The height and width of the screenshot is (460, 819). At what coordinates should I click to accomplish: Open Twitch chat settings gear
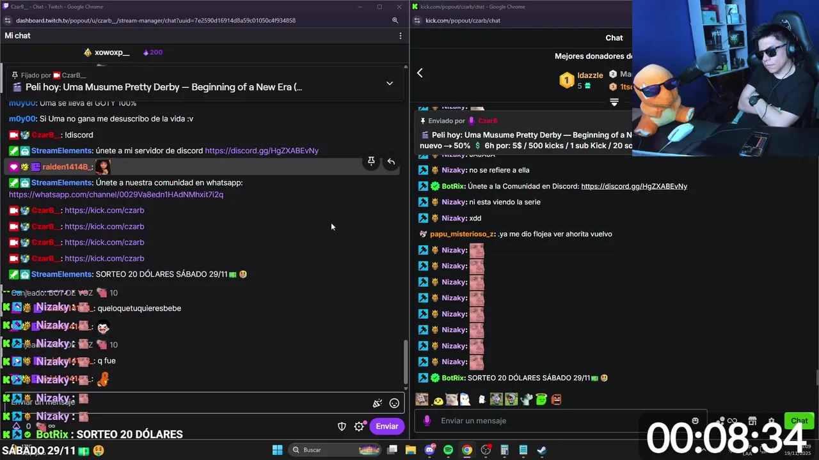pos(359,426)
